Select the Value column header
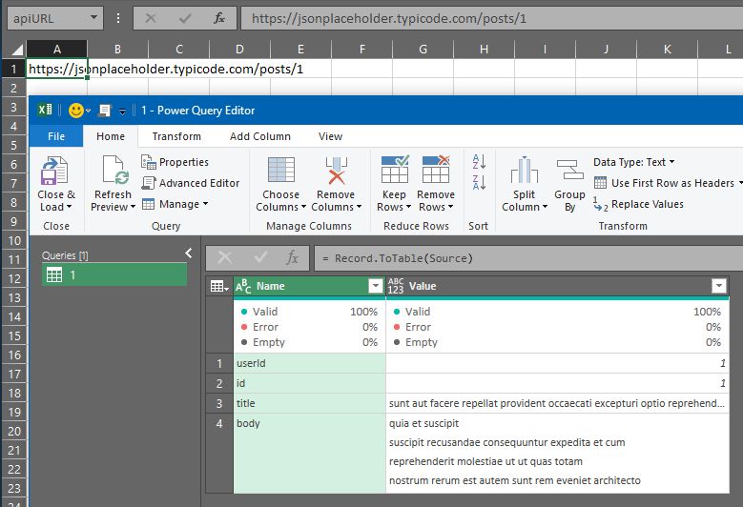Viewport: 743px width, 507px height. click(557, 286)
